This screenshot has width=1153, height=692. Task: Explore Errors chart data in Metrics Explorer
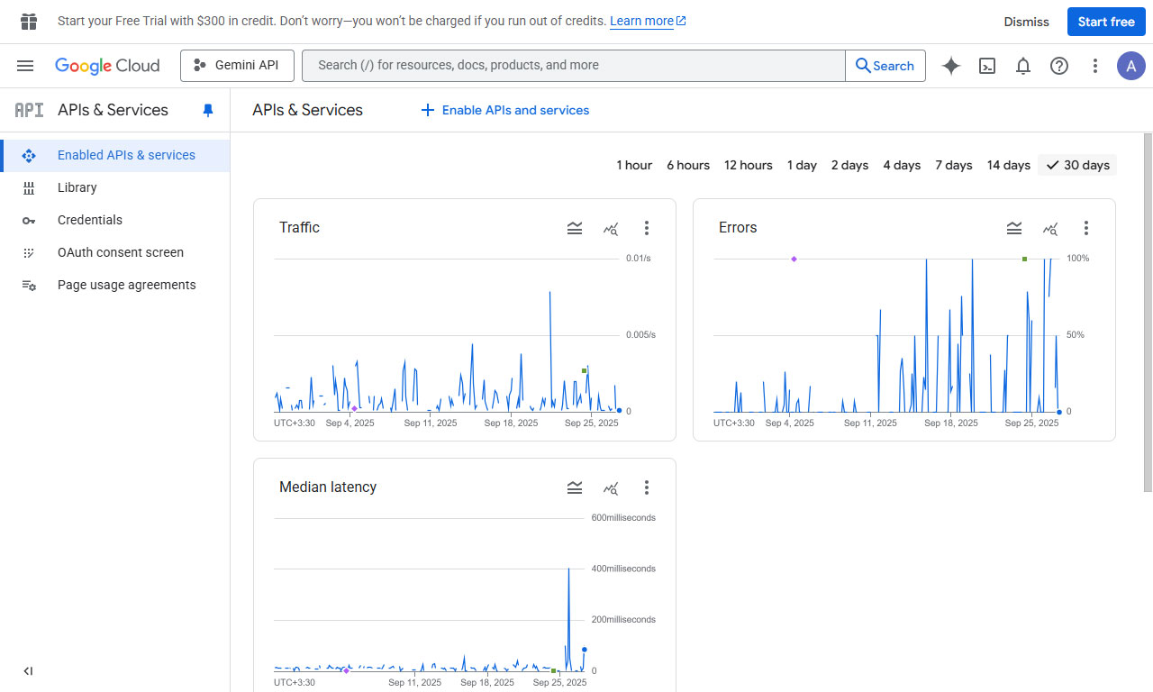pos(1050,228)
